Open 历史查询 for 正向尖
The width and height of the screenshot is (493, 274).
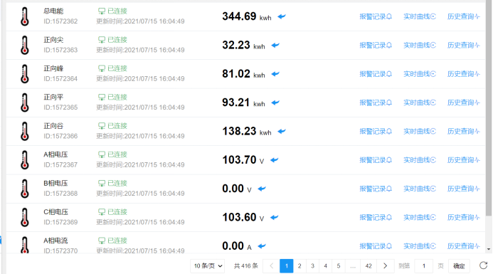[464, 46]
